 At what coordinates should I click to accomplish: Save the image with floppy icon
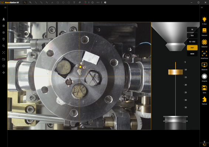click(x=204, y=88)
